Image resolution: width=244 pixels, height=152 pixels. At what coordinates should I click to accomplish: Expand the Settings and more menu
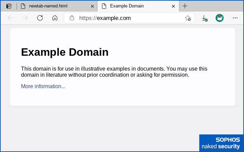click(x=235, y=18)
